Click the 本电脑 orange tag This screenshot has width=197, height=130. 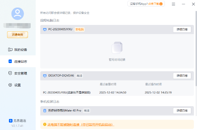(80, 29)
